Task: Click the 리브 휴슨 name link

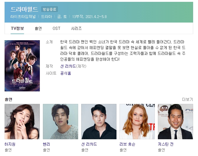Action: tap(127, 144)
